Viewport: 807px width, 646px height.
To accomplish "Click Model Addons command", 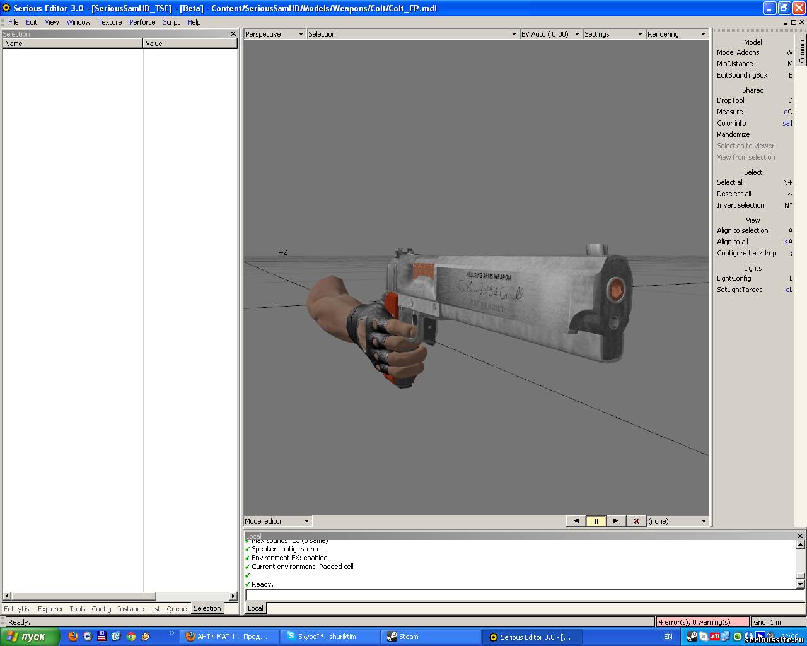I will 755,52.
